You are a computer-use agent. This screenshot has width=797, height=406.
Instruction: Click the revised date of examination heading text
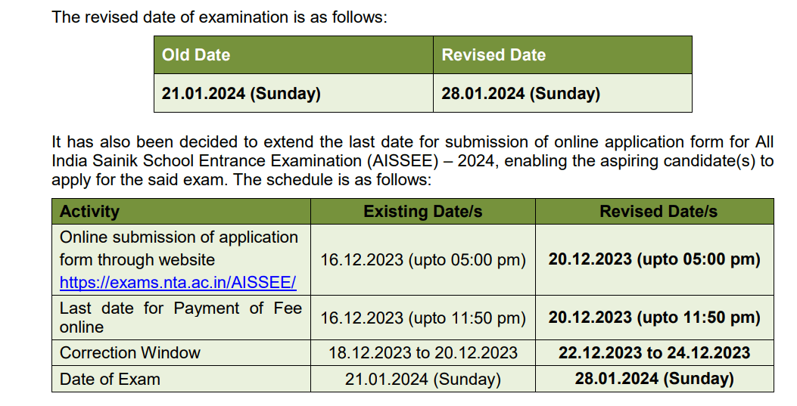pyautogui.click(x=219, y=17)
